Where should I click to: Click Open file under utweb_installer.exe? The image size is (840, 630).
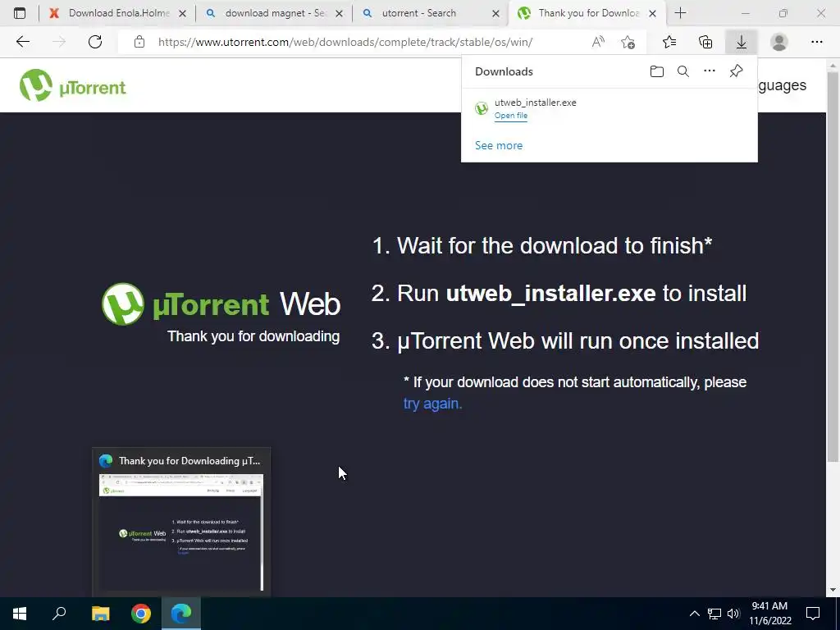(510, 116)
